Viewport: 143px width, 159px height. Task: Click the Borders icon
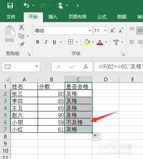pyautogui.click(x=70, y=42)
